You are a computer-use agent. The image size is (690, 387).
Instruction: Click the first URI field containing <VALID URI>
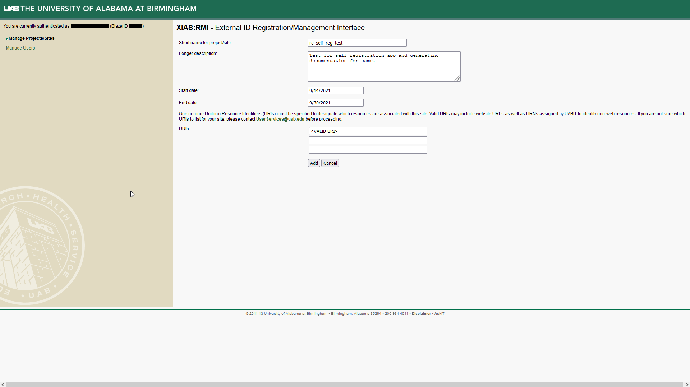(x=368, y=131)
